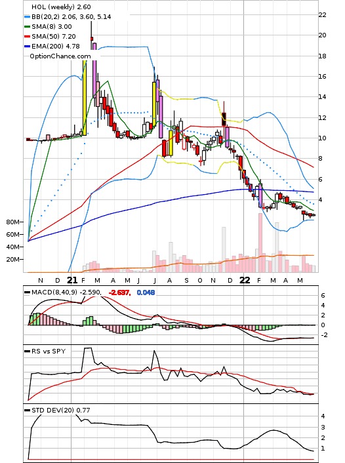Click the 22 price label on right axis

click(323, 15)
